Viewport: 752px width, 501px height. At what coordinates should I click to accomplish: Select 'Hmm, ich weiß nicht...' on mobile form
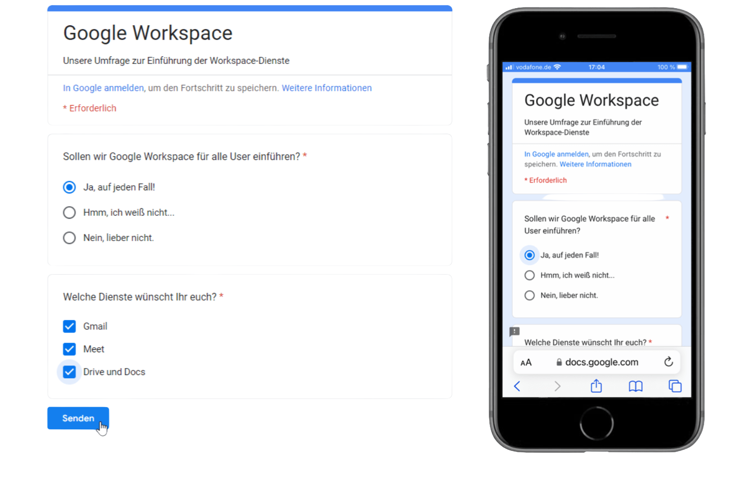(x=529, y=275)
